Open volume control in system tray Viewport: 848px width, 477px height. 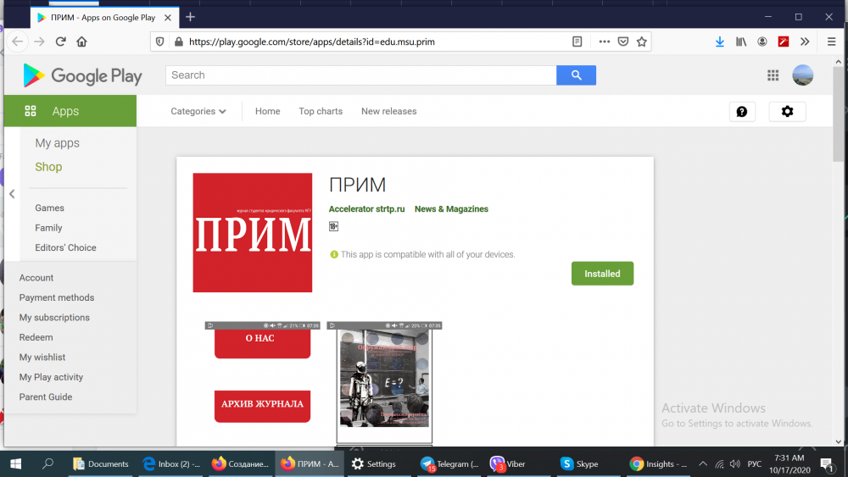[734, 463]
